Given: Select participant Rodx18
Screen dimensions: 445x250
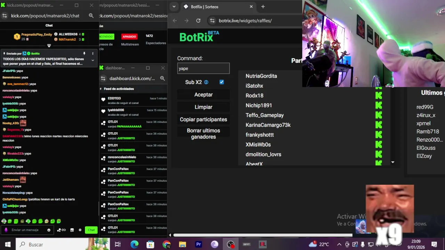Looking at the screenshot, I should pos(254,95).
